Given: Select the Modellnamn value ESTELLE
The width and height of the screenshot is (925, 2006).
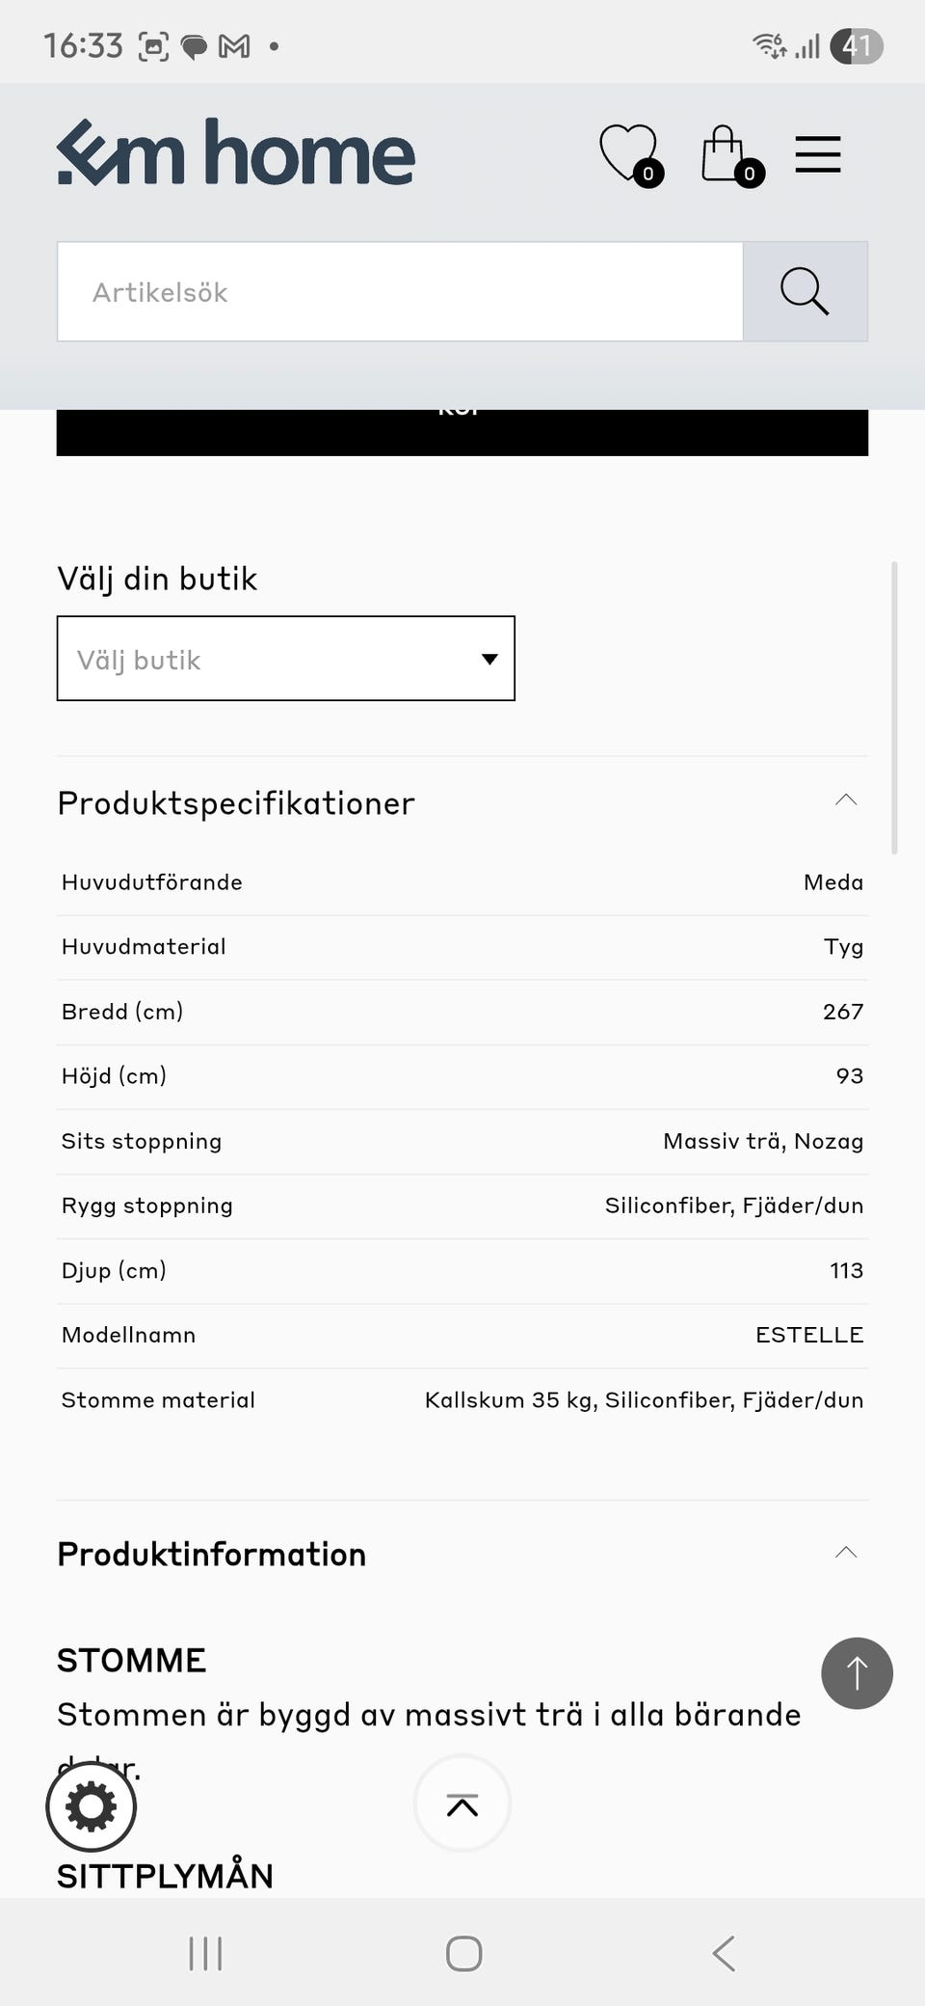Looking at the screenshot, I should (x=808, y=1335).
